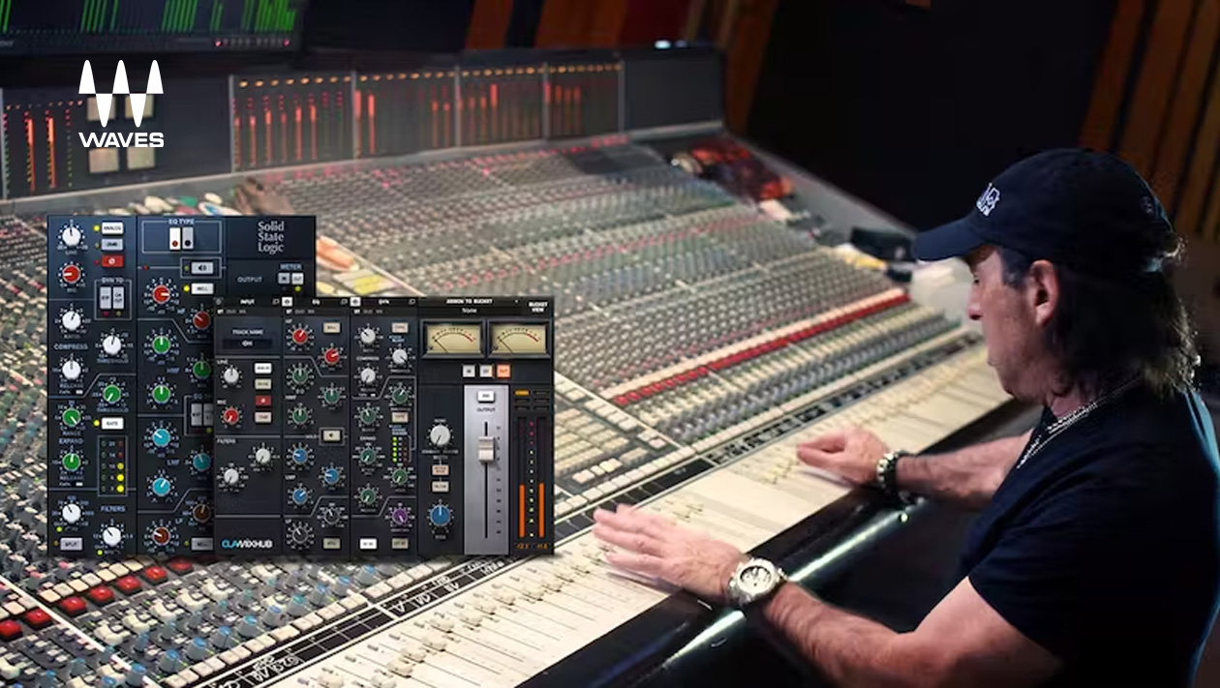Adjust top blue LMF knob in CLA MixHub
Viewport: 1220px width, 688px height.
pyautogui.click(x=300, y=456)
